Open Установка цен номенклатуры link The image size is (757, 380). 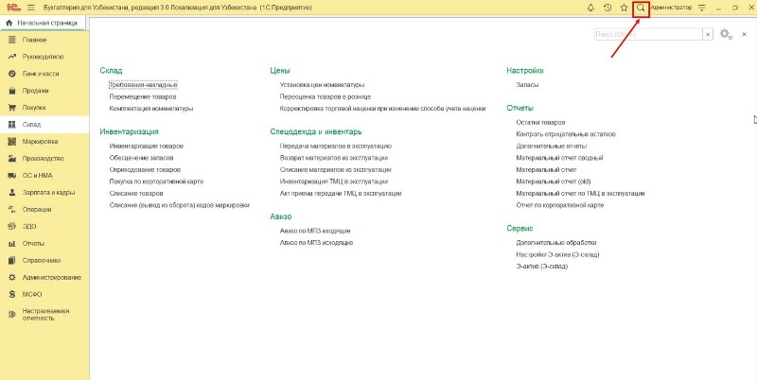point(326,85)
